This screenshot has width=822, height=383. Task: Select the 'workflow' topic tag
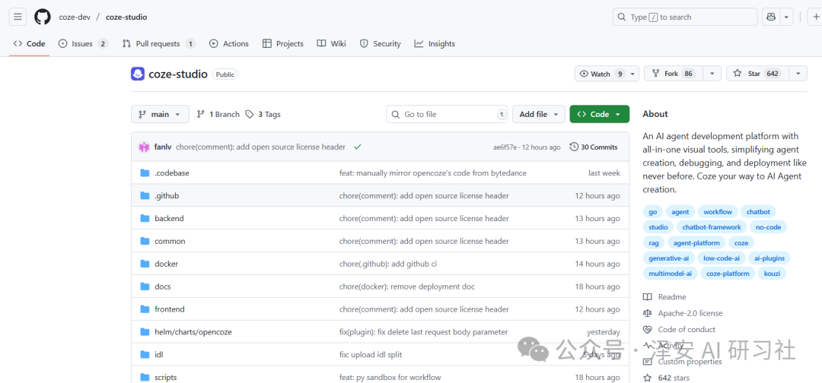tap(718, 212)
